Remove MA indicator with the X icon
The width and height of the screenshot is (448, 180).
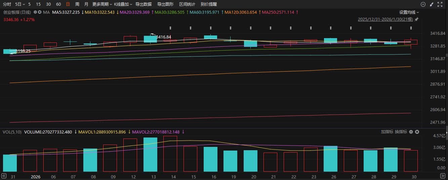40,12
